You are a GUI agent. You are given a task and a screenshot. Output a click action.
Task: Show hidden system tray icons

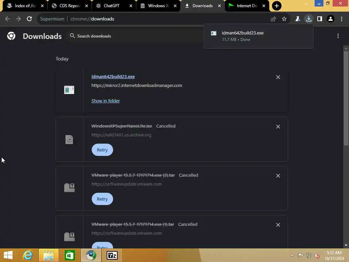292,256
